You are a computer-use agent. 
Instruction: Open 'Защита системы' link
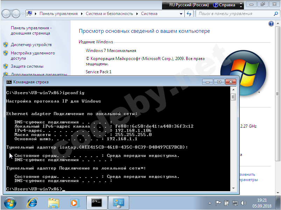[27, 66]
